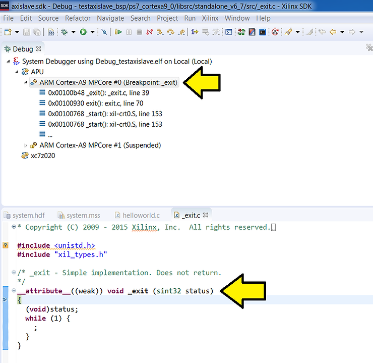
Task: Fold the _exit function in the editor
Action: (14, 291)
